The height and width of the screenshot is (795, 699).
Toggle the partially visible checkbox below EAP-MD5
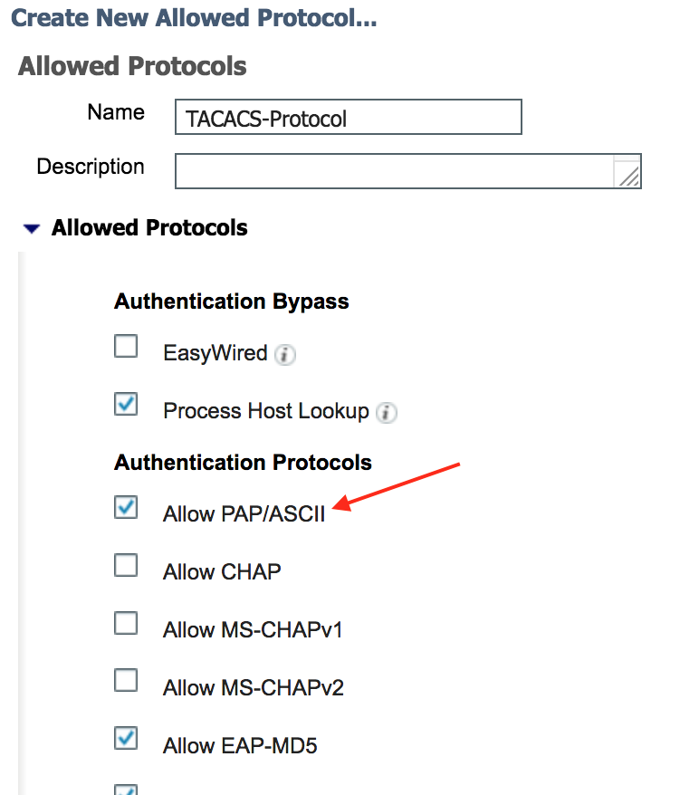[x=126, y=790]
